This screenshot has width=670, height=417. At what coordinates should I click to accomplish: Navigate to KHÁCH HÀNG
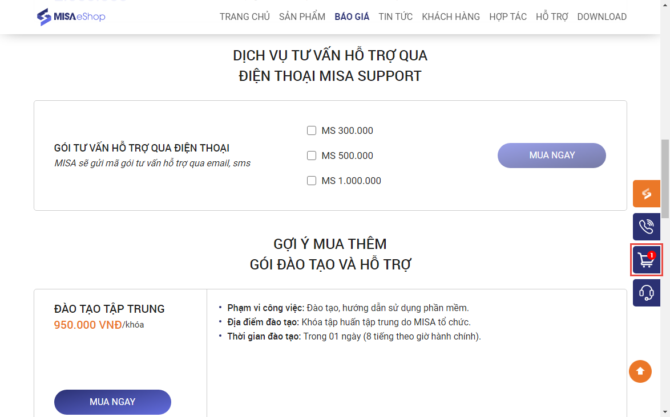[451, 17]
